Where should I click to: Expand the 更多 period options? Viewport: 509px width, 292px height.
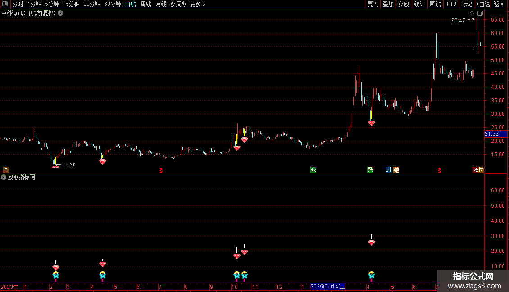click(x=198, y=4)
